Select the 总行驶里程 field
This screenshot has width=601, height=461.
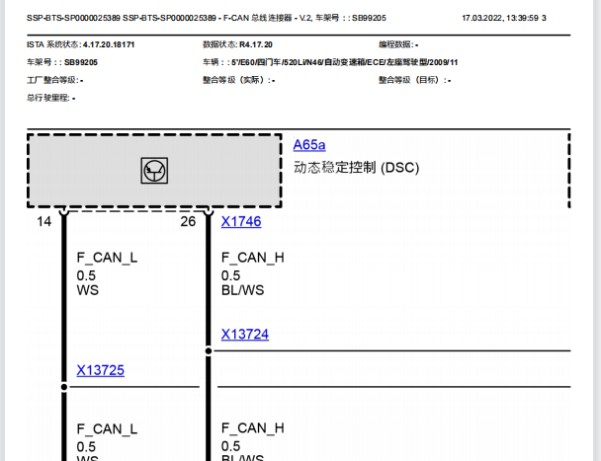tap(50, 99)
